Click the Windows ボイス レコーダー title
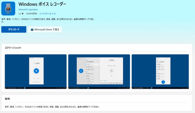This screenshot has height=113, width=195. click(42, 4)
